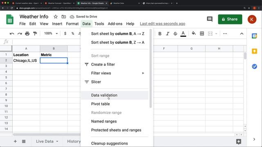Select Data validation
This screenshot has height=147, width=262.
point(115,95)
